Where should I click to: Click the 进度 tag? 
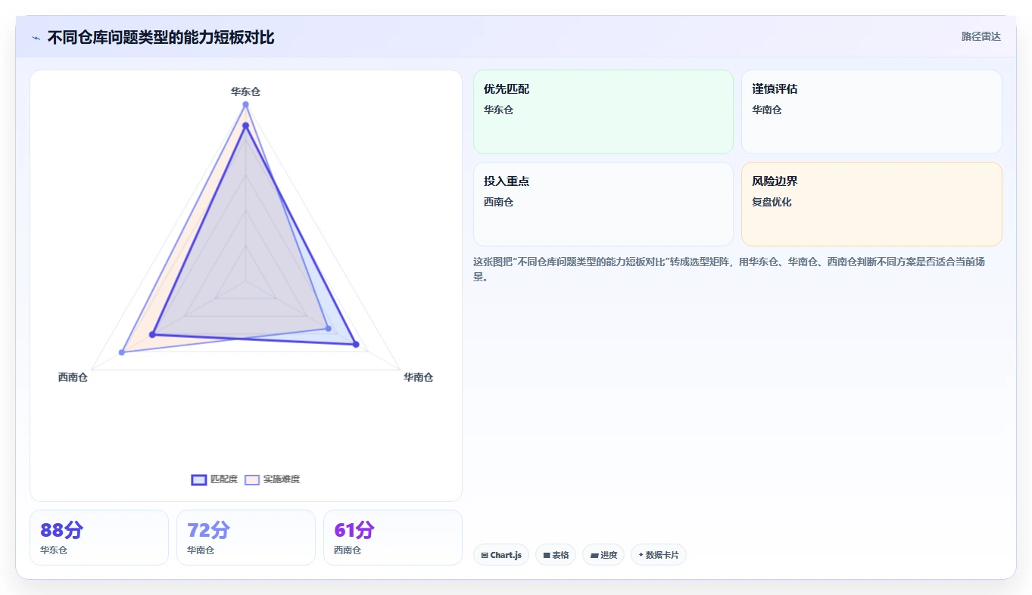pyautogui.click(x=603, y=555)
